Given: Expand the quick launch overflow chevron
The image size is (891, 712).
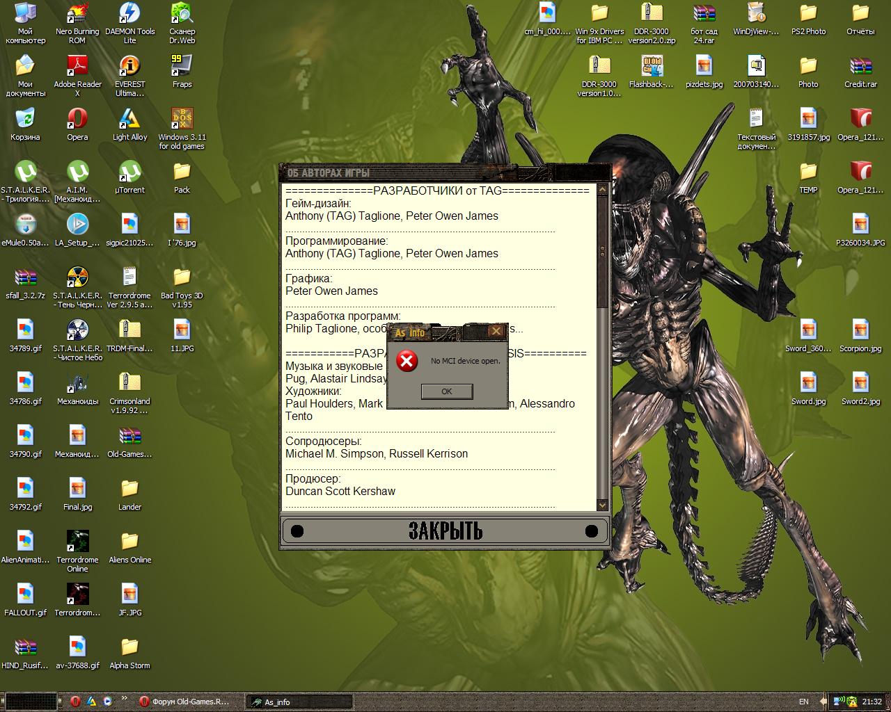Looking at the screenshot, I should pyautogui.click(x=125, y=698).
